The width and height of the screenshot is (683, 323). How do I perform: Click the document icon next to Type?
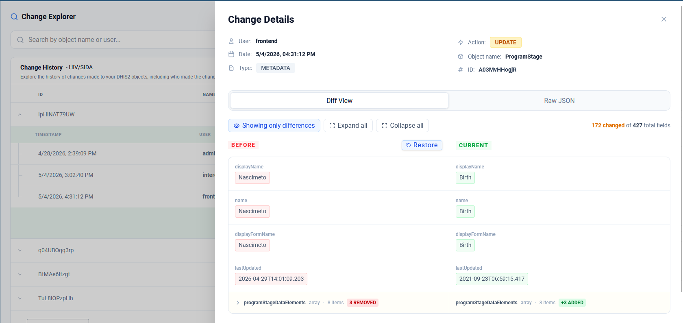coord(231,68)
